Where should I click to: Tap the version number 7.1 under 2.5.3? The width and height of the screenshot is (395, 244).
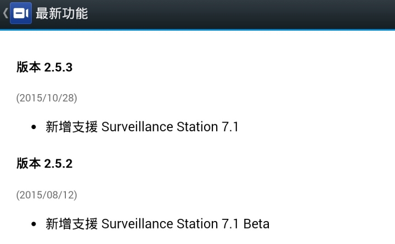(x=230, y=126)
